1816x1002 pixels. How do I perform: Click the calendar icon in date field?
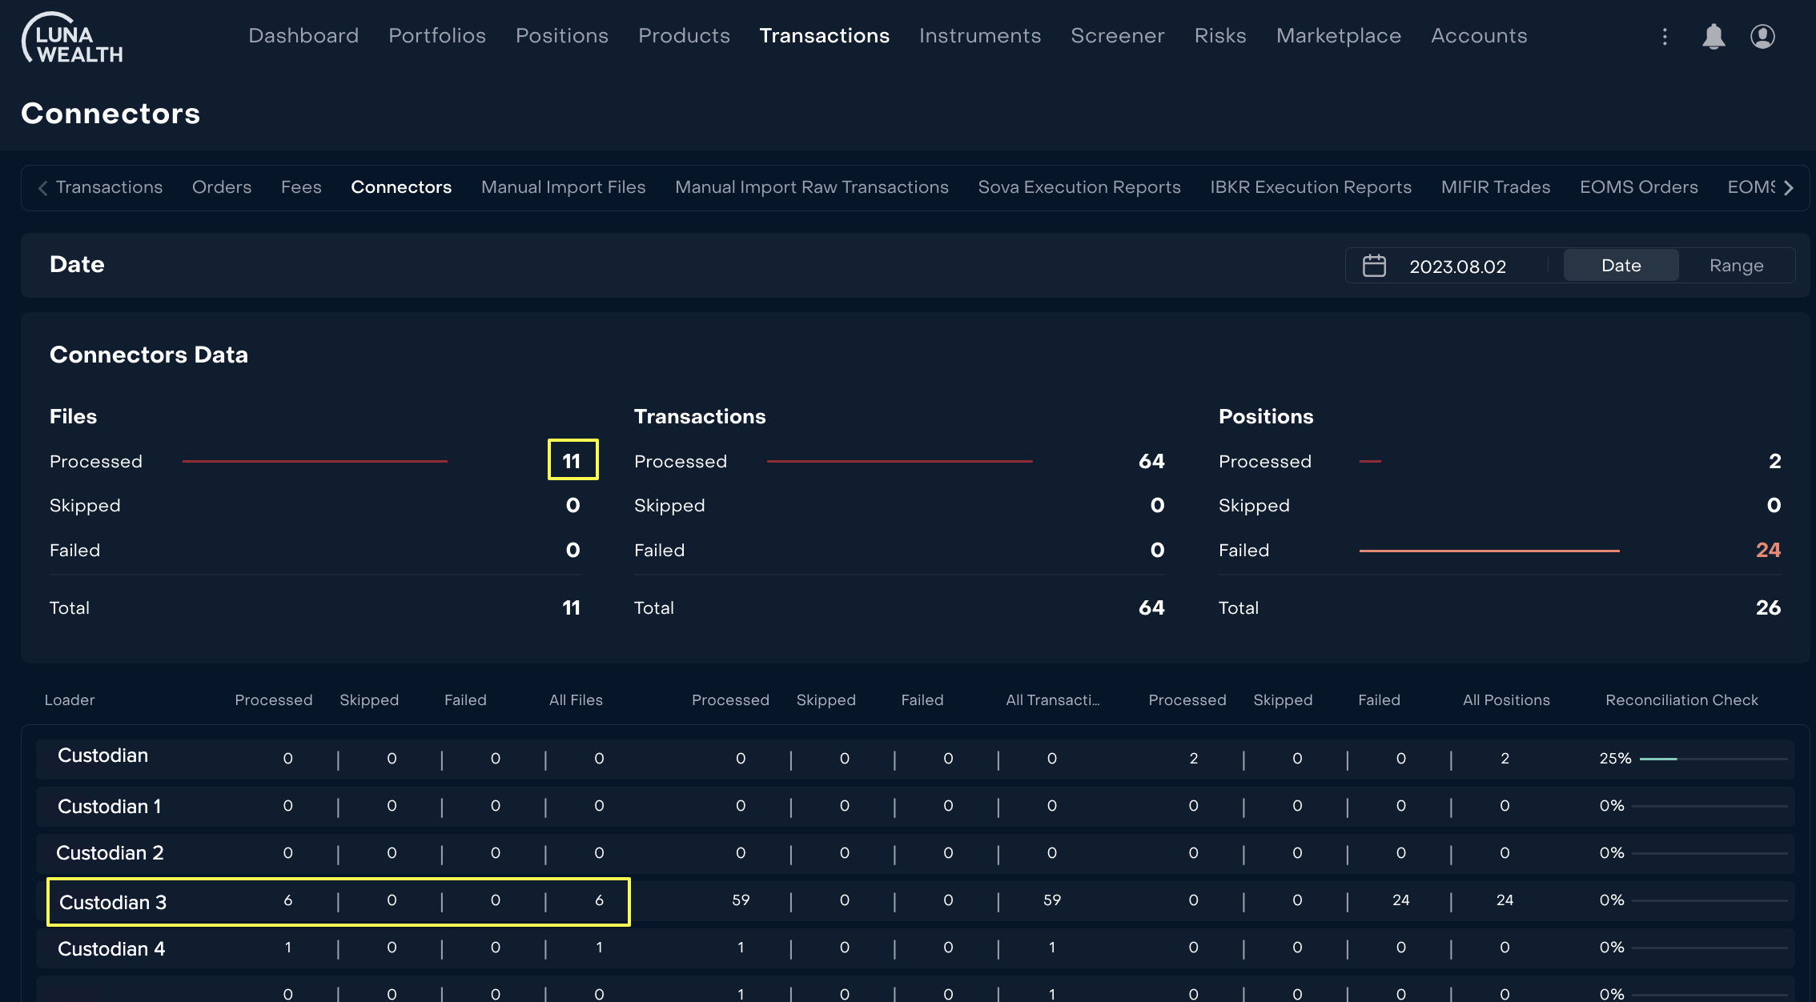click(1374, 266)
